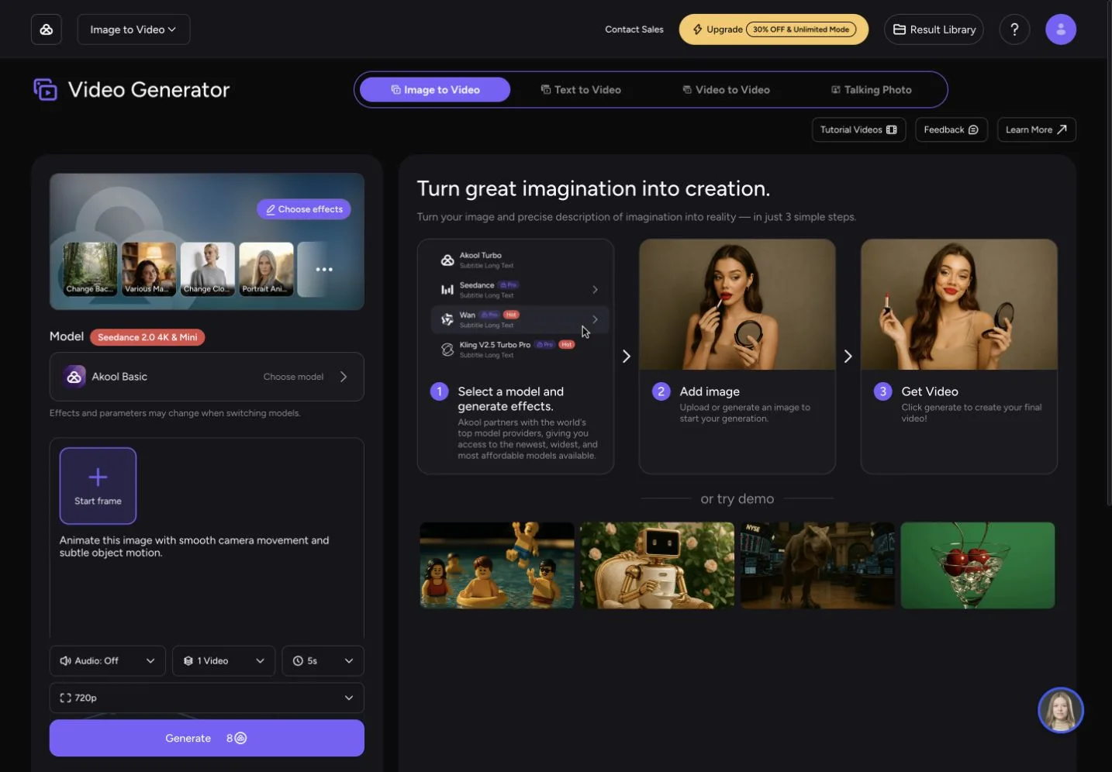Image resolution: width=1112 pixels, height=772 pixels.
Task: Click the Akool Basic model icon
Action: 74,377
